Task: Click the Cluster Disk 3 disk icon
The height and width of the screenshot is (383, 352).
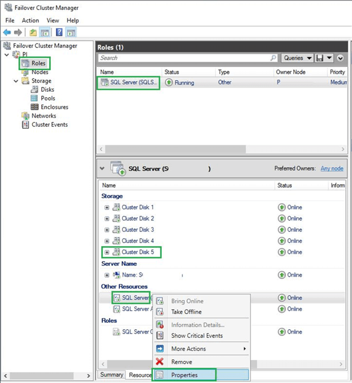Action: coord(116,229)
